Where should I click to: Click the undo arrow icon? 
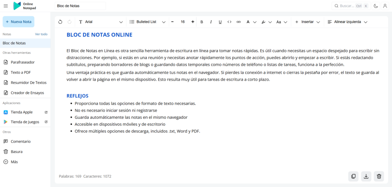point(60,22)
